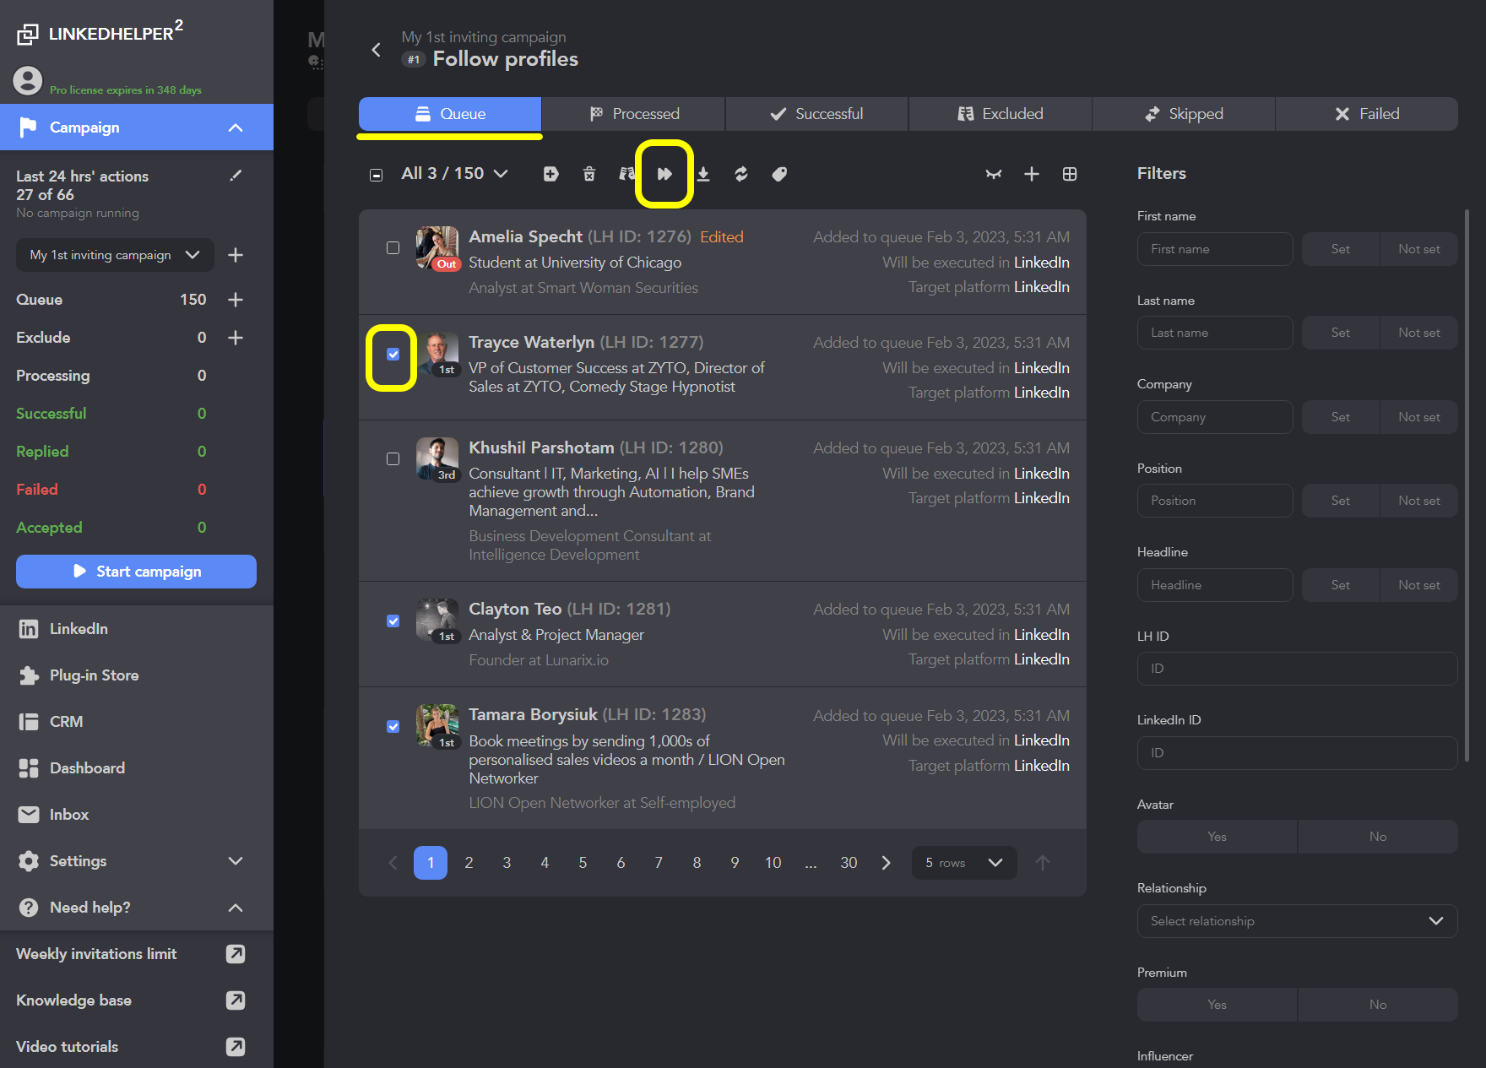Switch to the Processed tab
1486x1068 pixels.
[633, 114]
